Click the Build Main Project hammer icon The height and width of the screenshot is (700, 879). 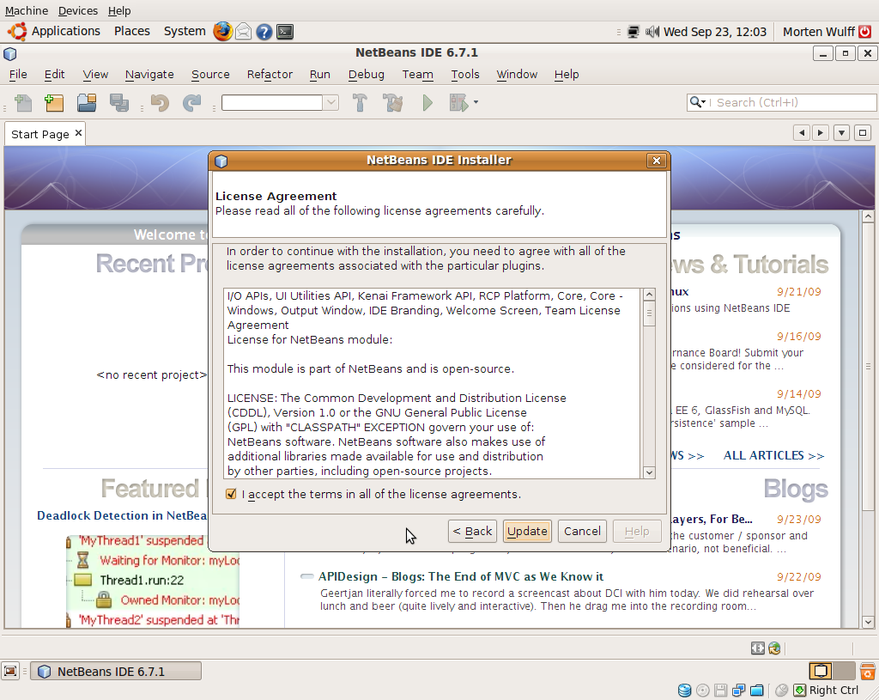[360, 103]
